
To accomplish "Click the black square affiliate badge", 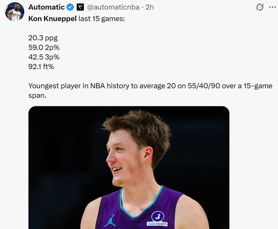I will tap(81, 7).
